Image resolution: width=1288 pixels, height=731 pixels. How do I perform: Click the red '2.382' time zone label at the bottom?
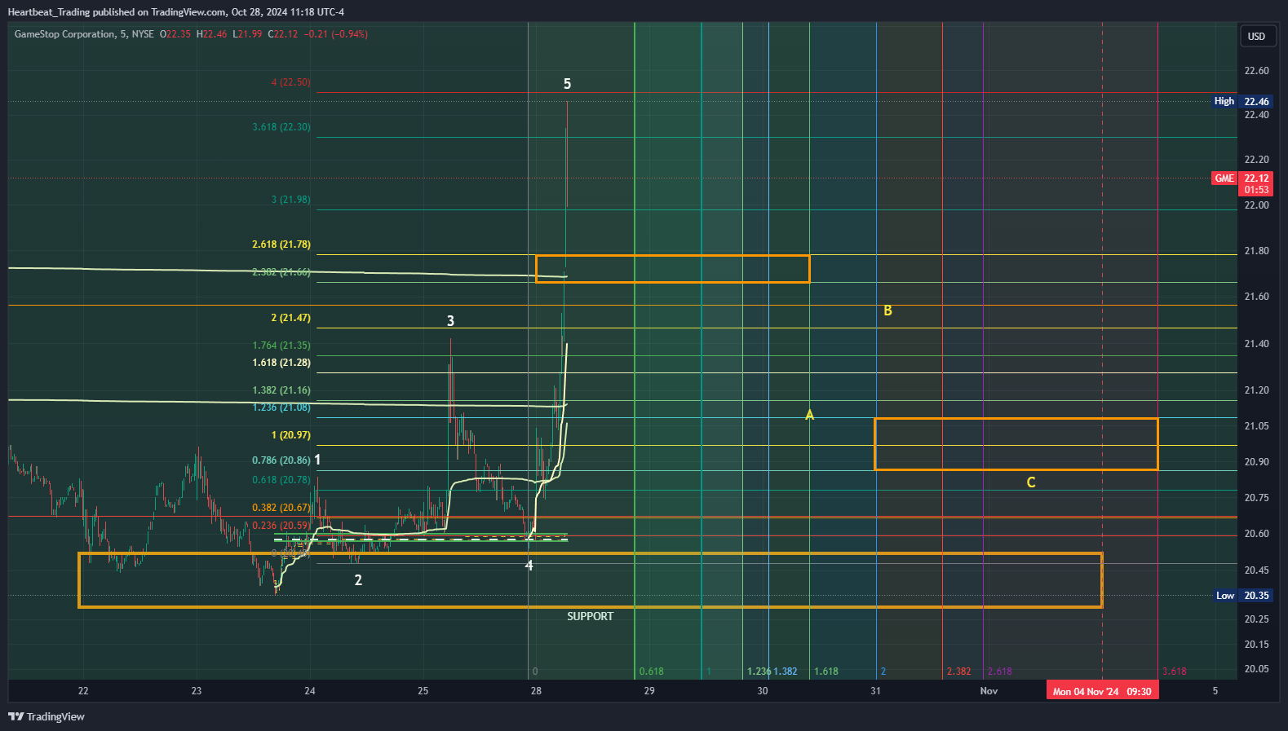[x=958, y=672]
